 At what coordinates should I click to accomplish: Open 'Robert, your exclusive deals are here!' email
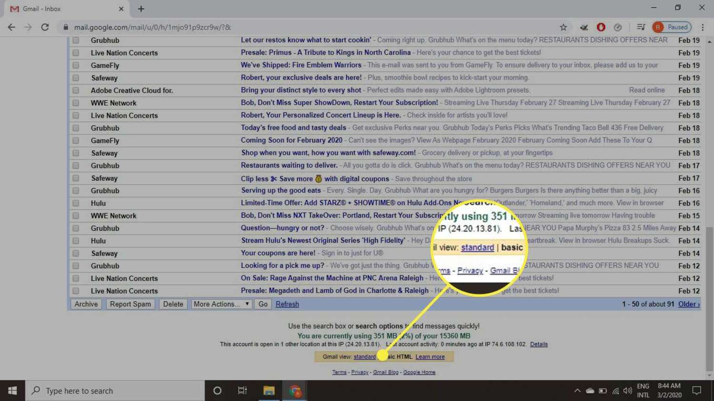click(301, 78)
